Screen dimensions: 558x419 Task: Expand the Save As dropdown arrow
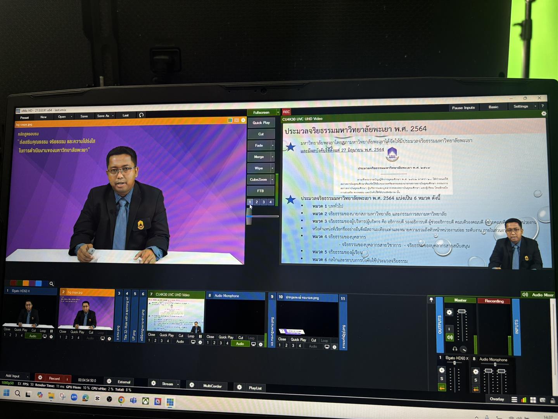point(113,116)
